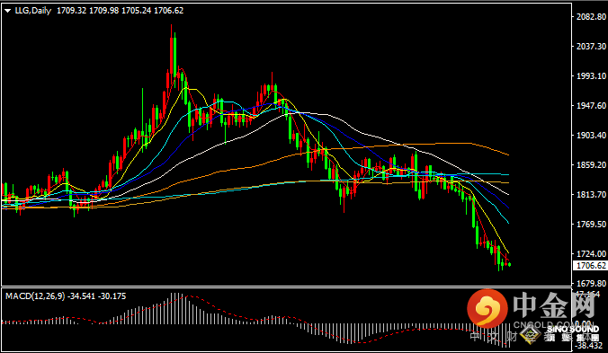The height and width of the screenshot is (353, 608).
Task: Click the current price tag 1706.62
Action: point(591,266)
